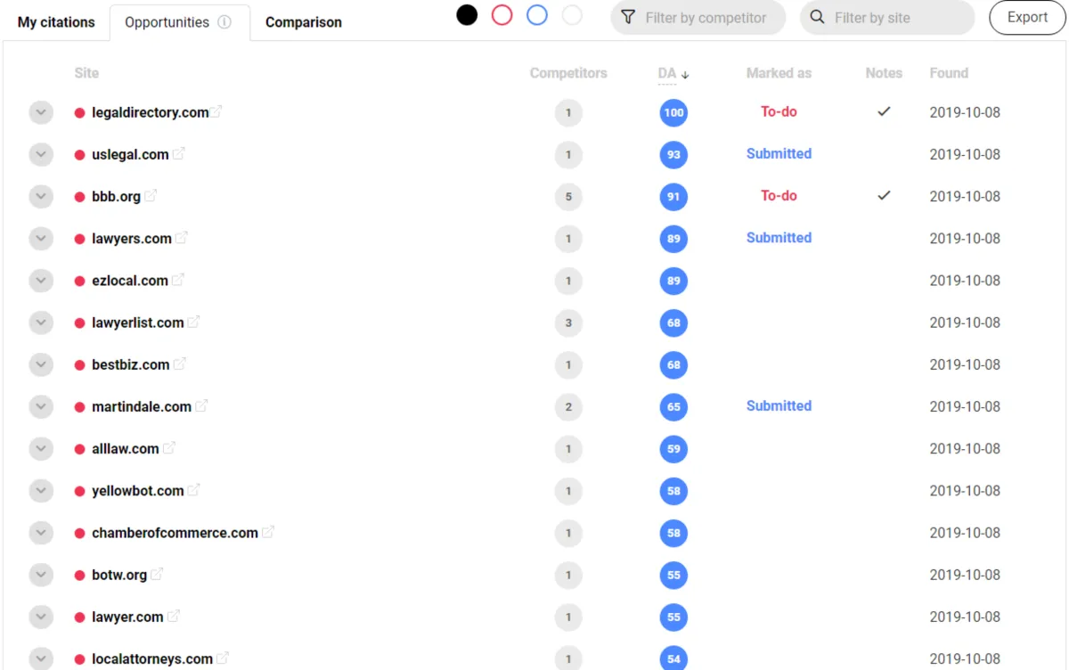Select the solid black circle filter
1069x670 pixels.
[467, 15]
